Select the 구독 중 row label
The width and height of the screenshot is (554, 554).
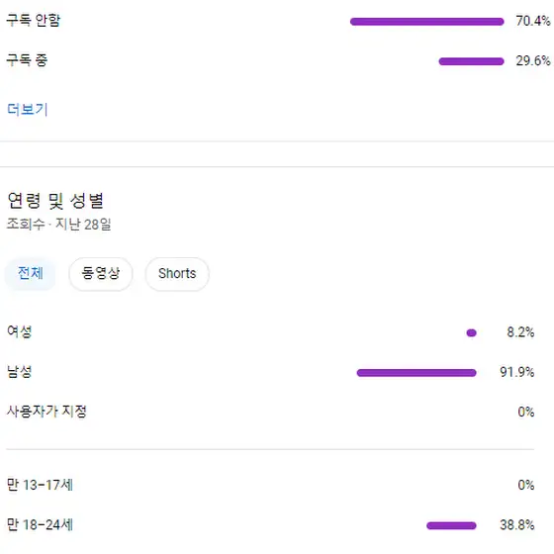point(27,60)
